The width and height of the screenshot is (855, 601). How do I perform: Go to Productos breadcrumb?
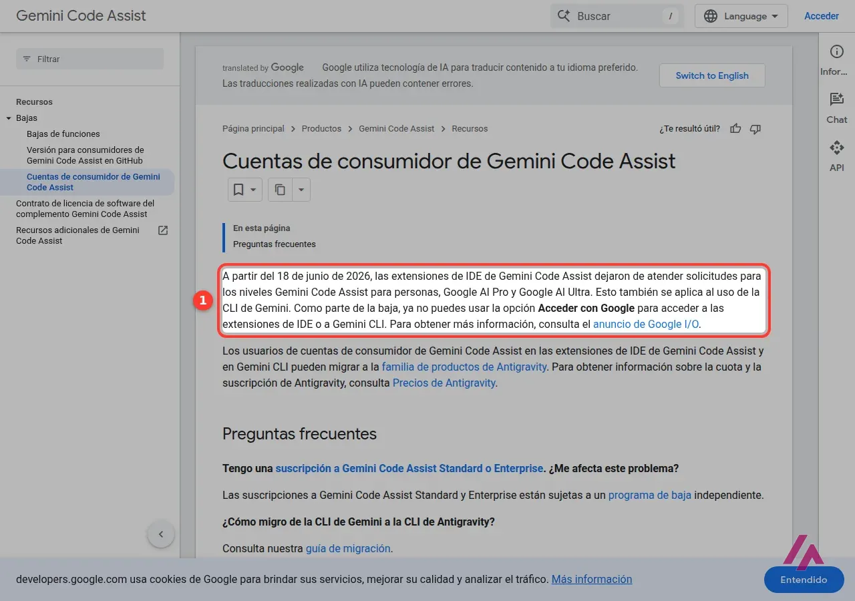click(x=321, y=129)
